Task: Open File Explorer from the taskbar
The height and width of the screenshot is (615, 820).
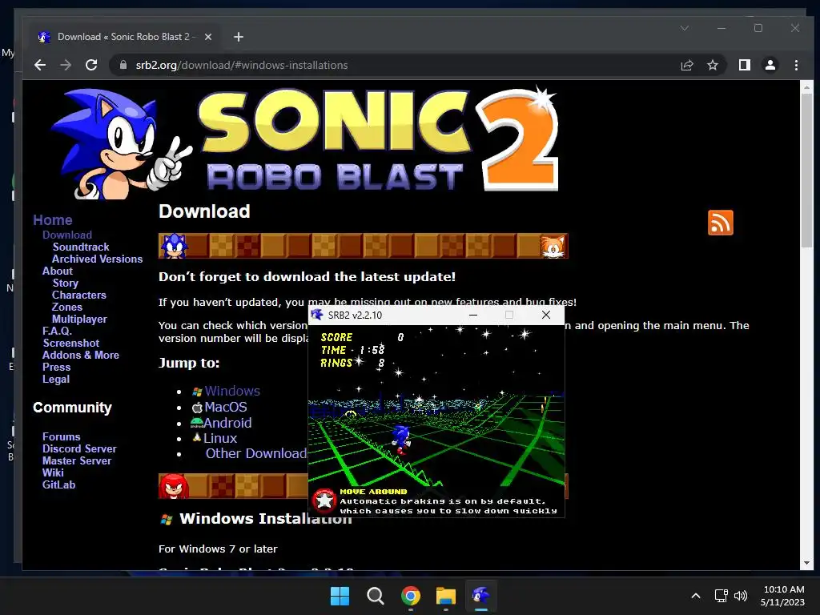Action: click(445, 596)
